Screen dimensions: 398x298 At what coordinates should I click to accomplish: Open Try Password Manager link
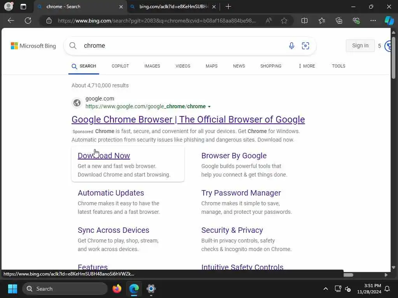pos(241,193)
